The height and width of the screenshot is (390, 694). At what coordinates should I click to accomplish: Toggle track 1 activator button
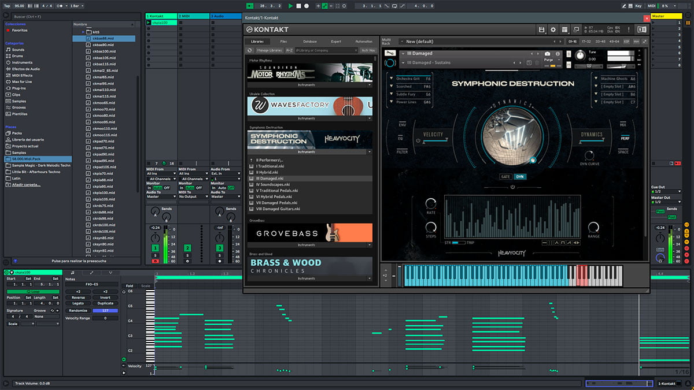pos(155,248)
